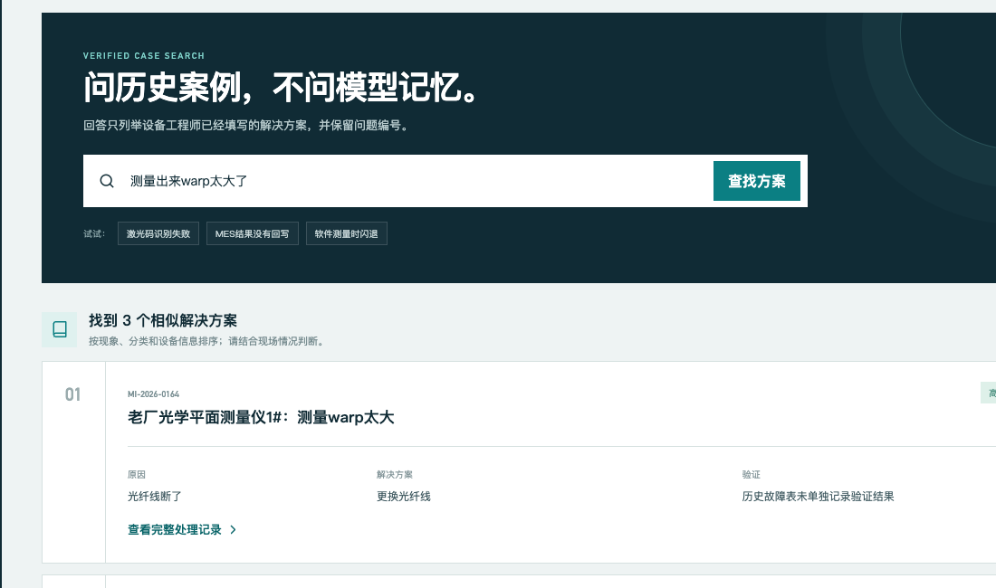Click the cause text 光纤线断了

[154, 496]
